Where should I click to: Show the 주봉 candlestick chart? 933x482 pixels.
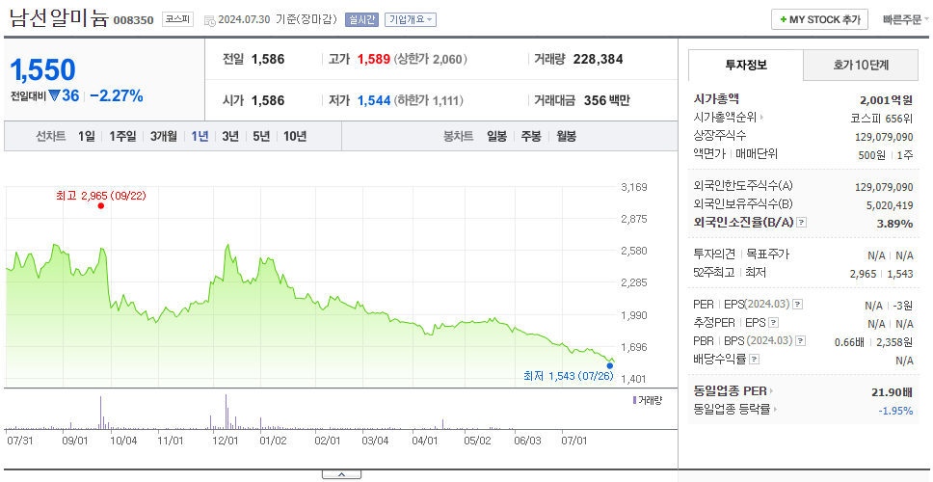tap(531, 136)
